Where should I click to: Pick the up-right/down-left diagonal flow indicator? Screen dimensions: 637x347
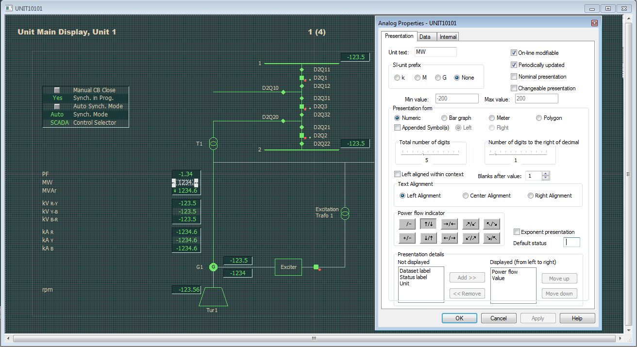(x=470, y=224)
